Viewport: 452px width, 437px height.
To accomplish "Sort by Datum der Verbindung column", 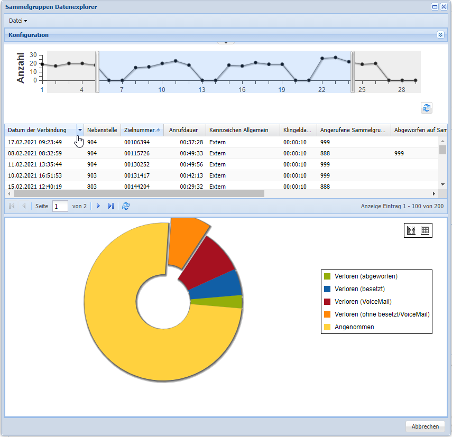I will click(x=37, y=130).
